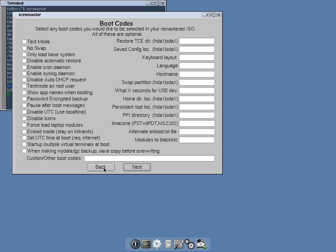This screenshot has height=252, width=336.
Task: Enable Embed mode (stay on initramfs)
Action: point(24,131)
